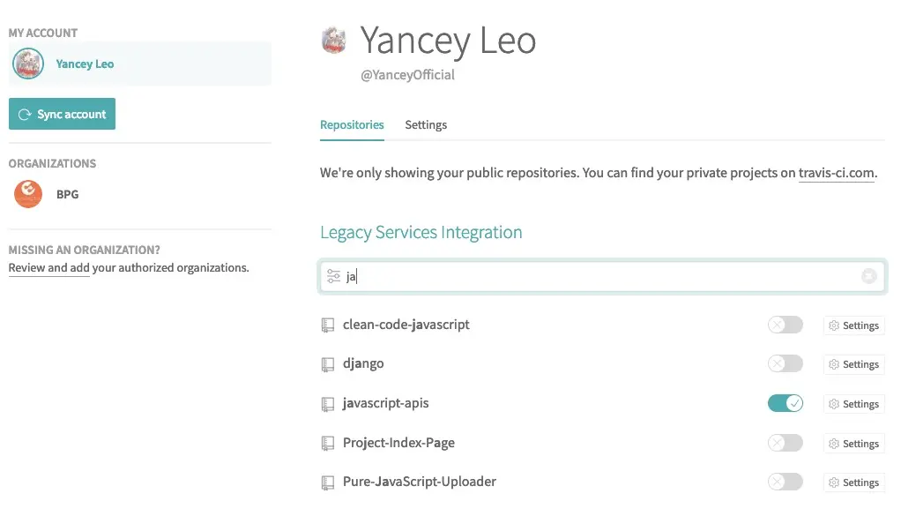Disable the javascript-apis toggle

(x=786, y=404)
